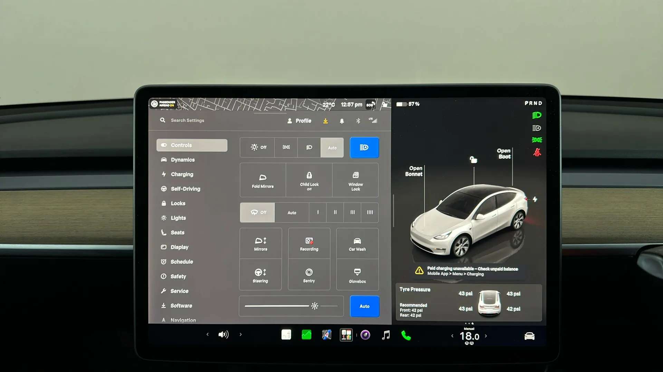The height and width of the screenshot is (372, 663).
Task: Tap Open Boot on the car
Action: (x=504, y=154)
